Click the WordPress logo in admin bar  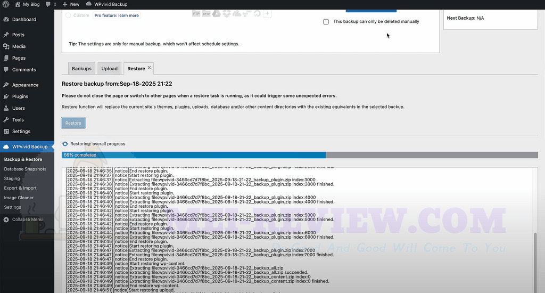(6, 4)
